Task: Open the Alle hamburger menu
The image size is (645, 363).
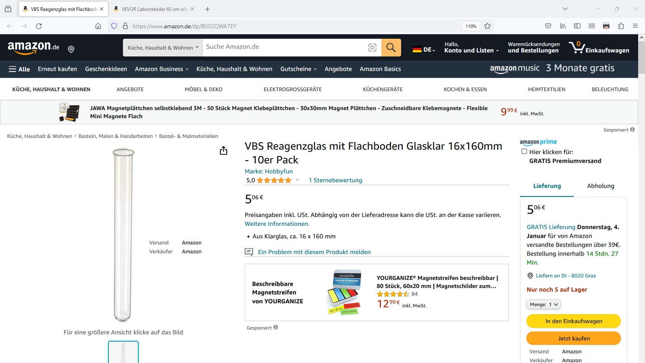Action: (19, 69)
